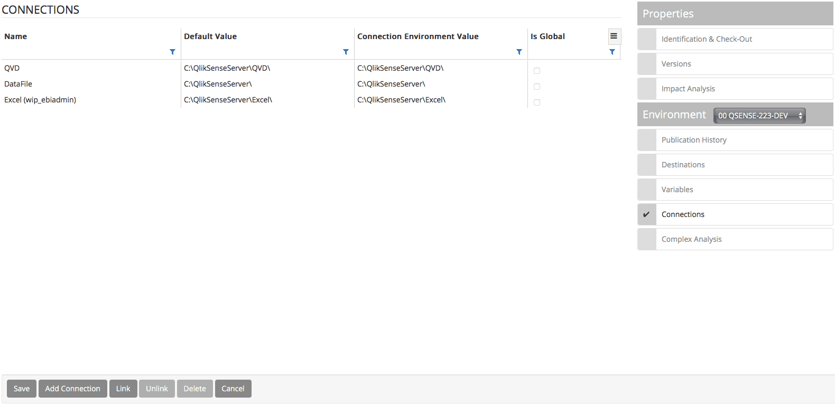Go to Publication History
The width and height of the screenshot is (835, 405).
(x=694, y=140)
